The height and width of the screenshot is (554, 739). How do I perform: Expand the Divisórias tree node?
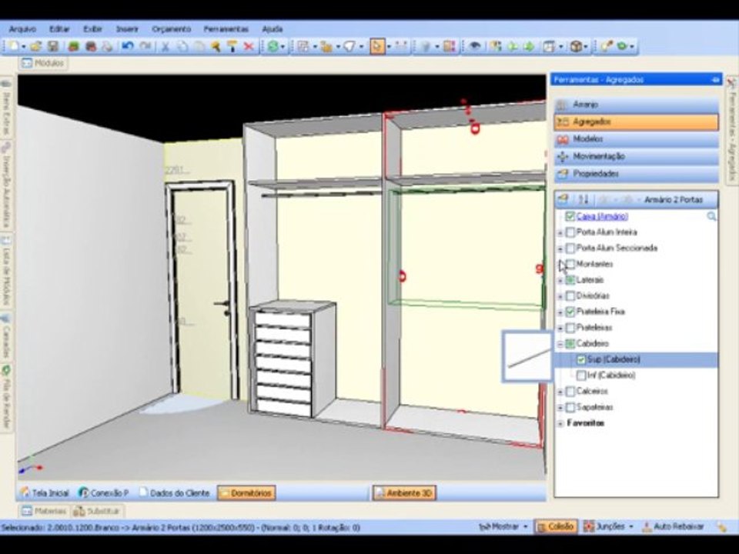click(560, 296)
